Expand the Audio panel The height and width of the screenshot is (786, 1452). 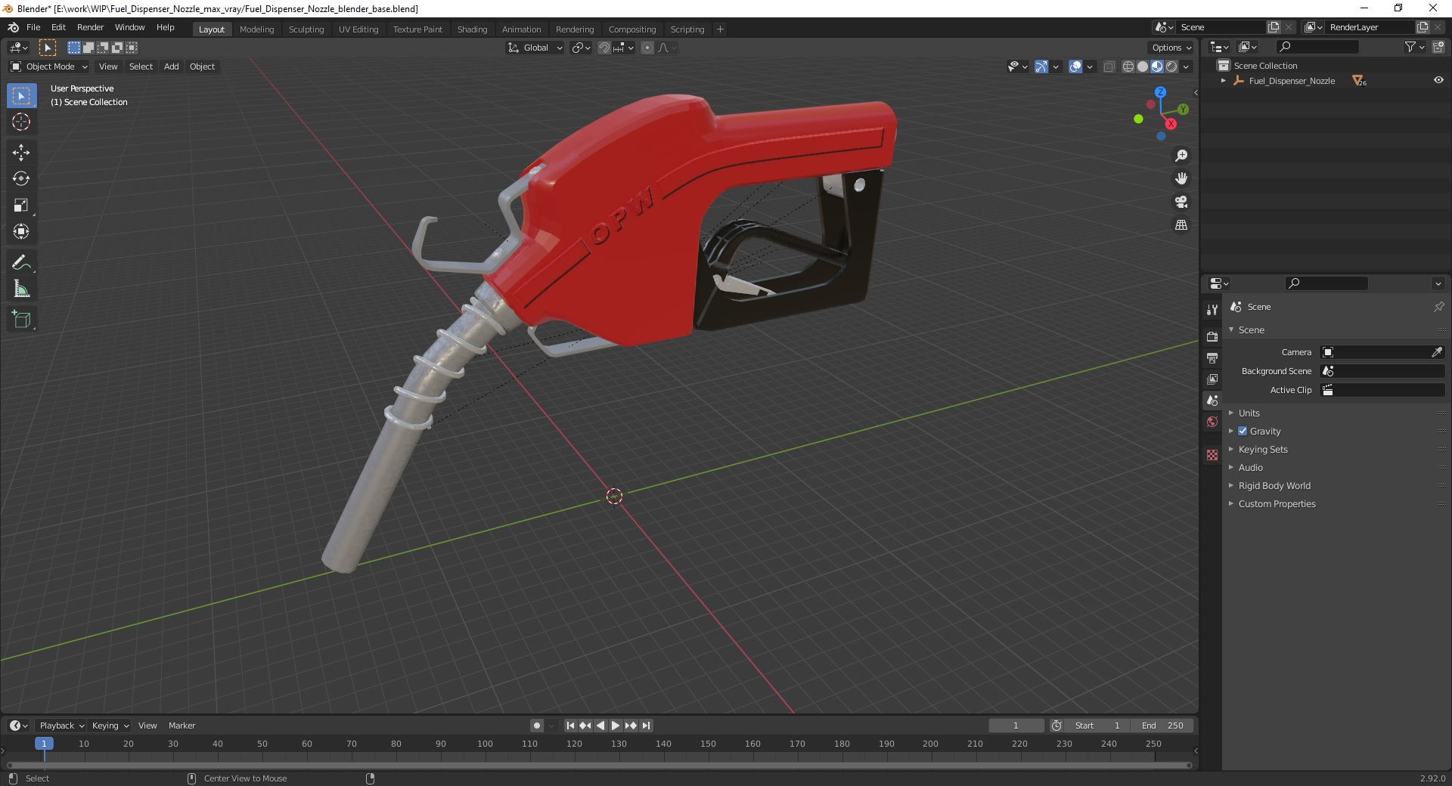coord(1250,467)
